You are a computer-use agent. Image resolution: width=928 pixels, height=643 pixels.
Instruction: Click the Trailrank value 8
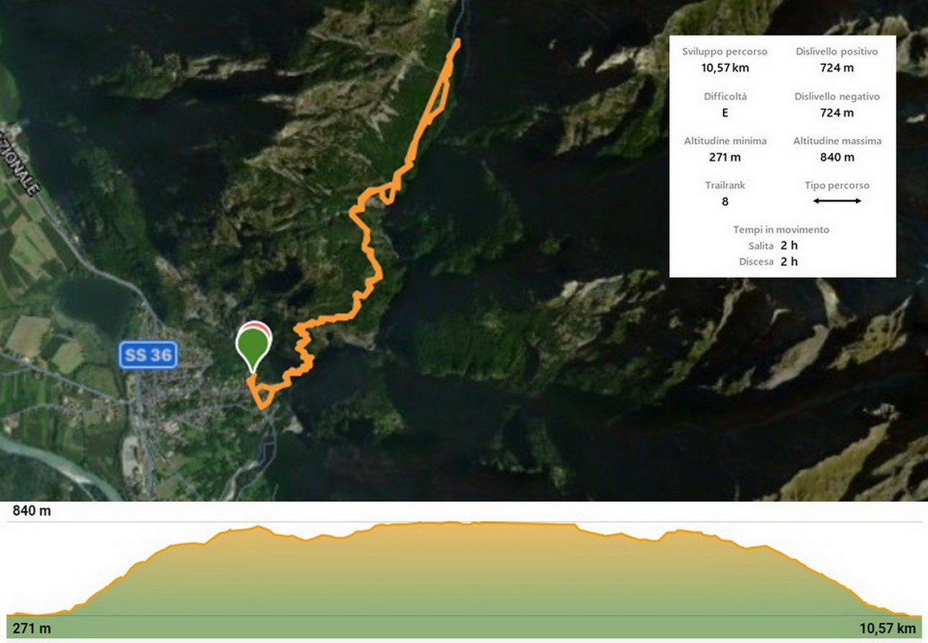click(725, 201)
